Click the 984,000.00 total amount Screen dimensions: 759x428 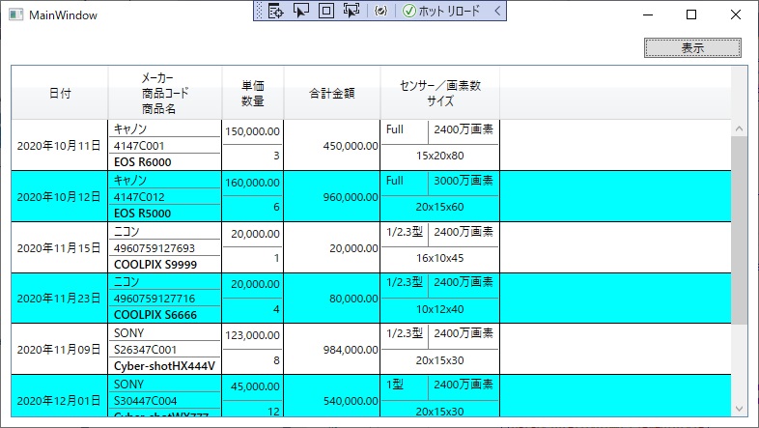[351, 350]
